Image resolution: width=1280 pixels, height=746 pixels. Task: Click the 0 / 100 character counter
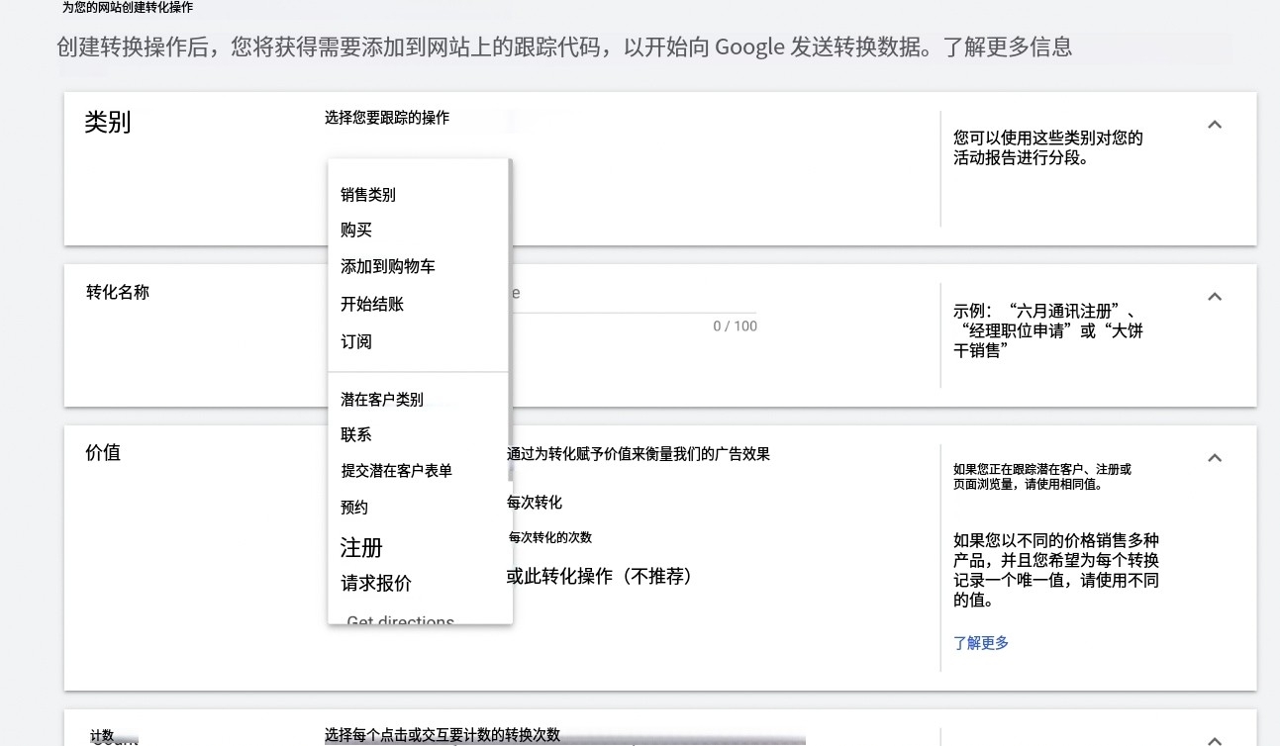click(x=736, y=326)
